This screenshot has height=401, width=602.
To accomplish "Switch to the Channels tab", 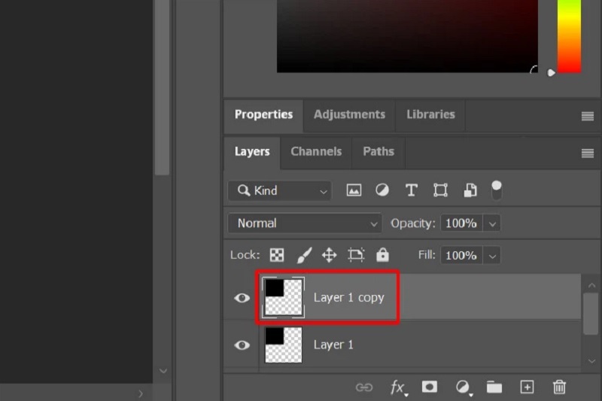I will click(x=316, y=151).
